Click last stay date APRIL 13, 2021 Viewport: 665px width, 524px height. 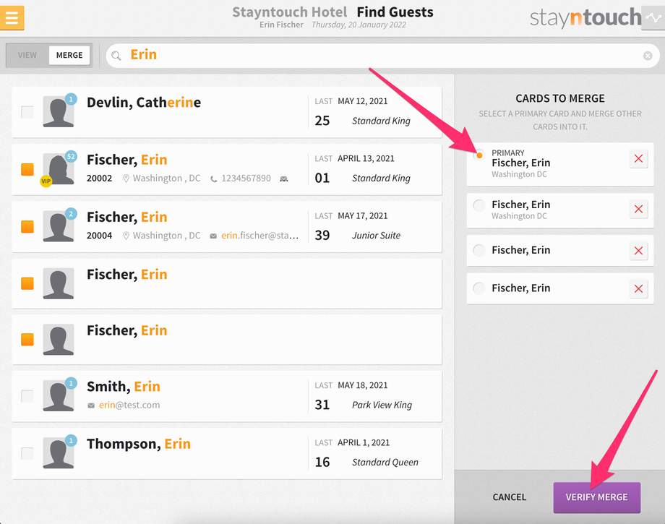click(366, 158)
